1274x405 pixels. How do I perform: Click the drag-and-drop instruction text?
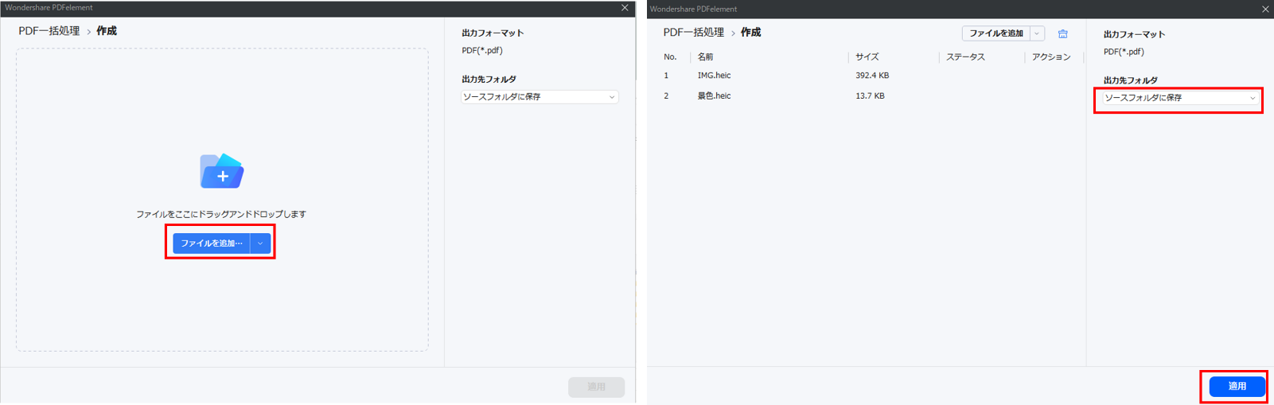(221, 214)
